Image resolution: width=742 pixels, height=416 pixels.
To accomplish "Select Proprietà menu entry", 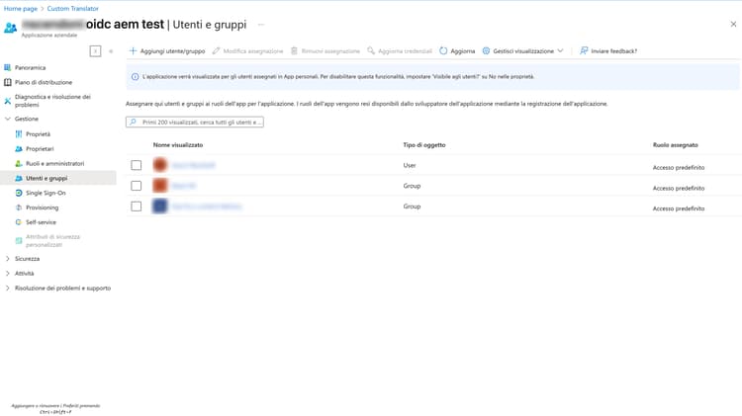I will click(38, 134).
